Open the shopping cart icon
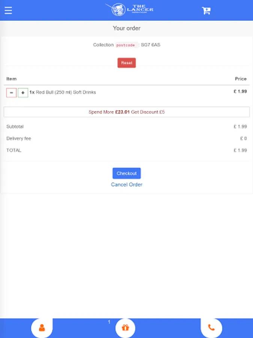 (x=206, y=11)
